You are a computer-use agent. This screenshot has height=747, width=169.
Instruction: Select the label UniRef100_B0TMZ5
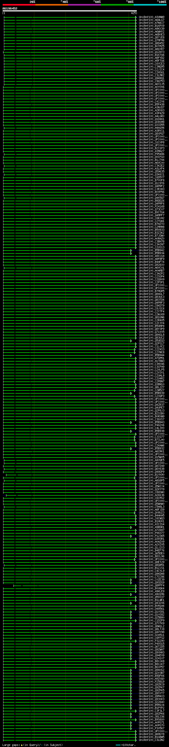152,46
